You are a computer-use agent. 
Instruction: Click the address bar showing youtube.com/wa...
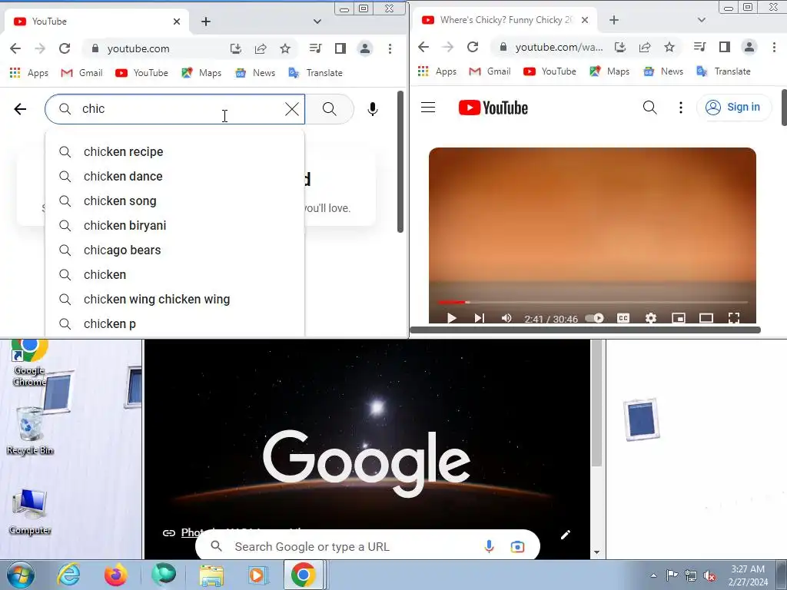coord(560,47)
